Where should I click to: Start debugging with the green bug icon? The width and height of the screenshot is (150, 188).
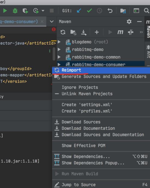click(15, 11)
